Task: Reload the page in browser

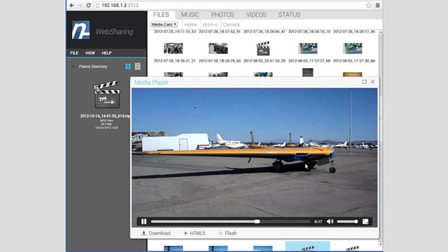Action: 88,5
